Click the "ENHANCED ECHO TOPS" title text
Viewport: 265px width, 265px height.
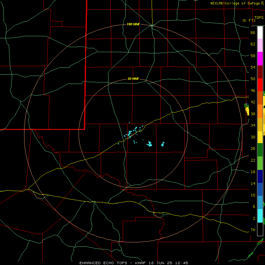click(104, 263)
